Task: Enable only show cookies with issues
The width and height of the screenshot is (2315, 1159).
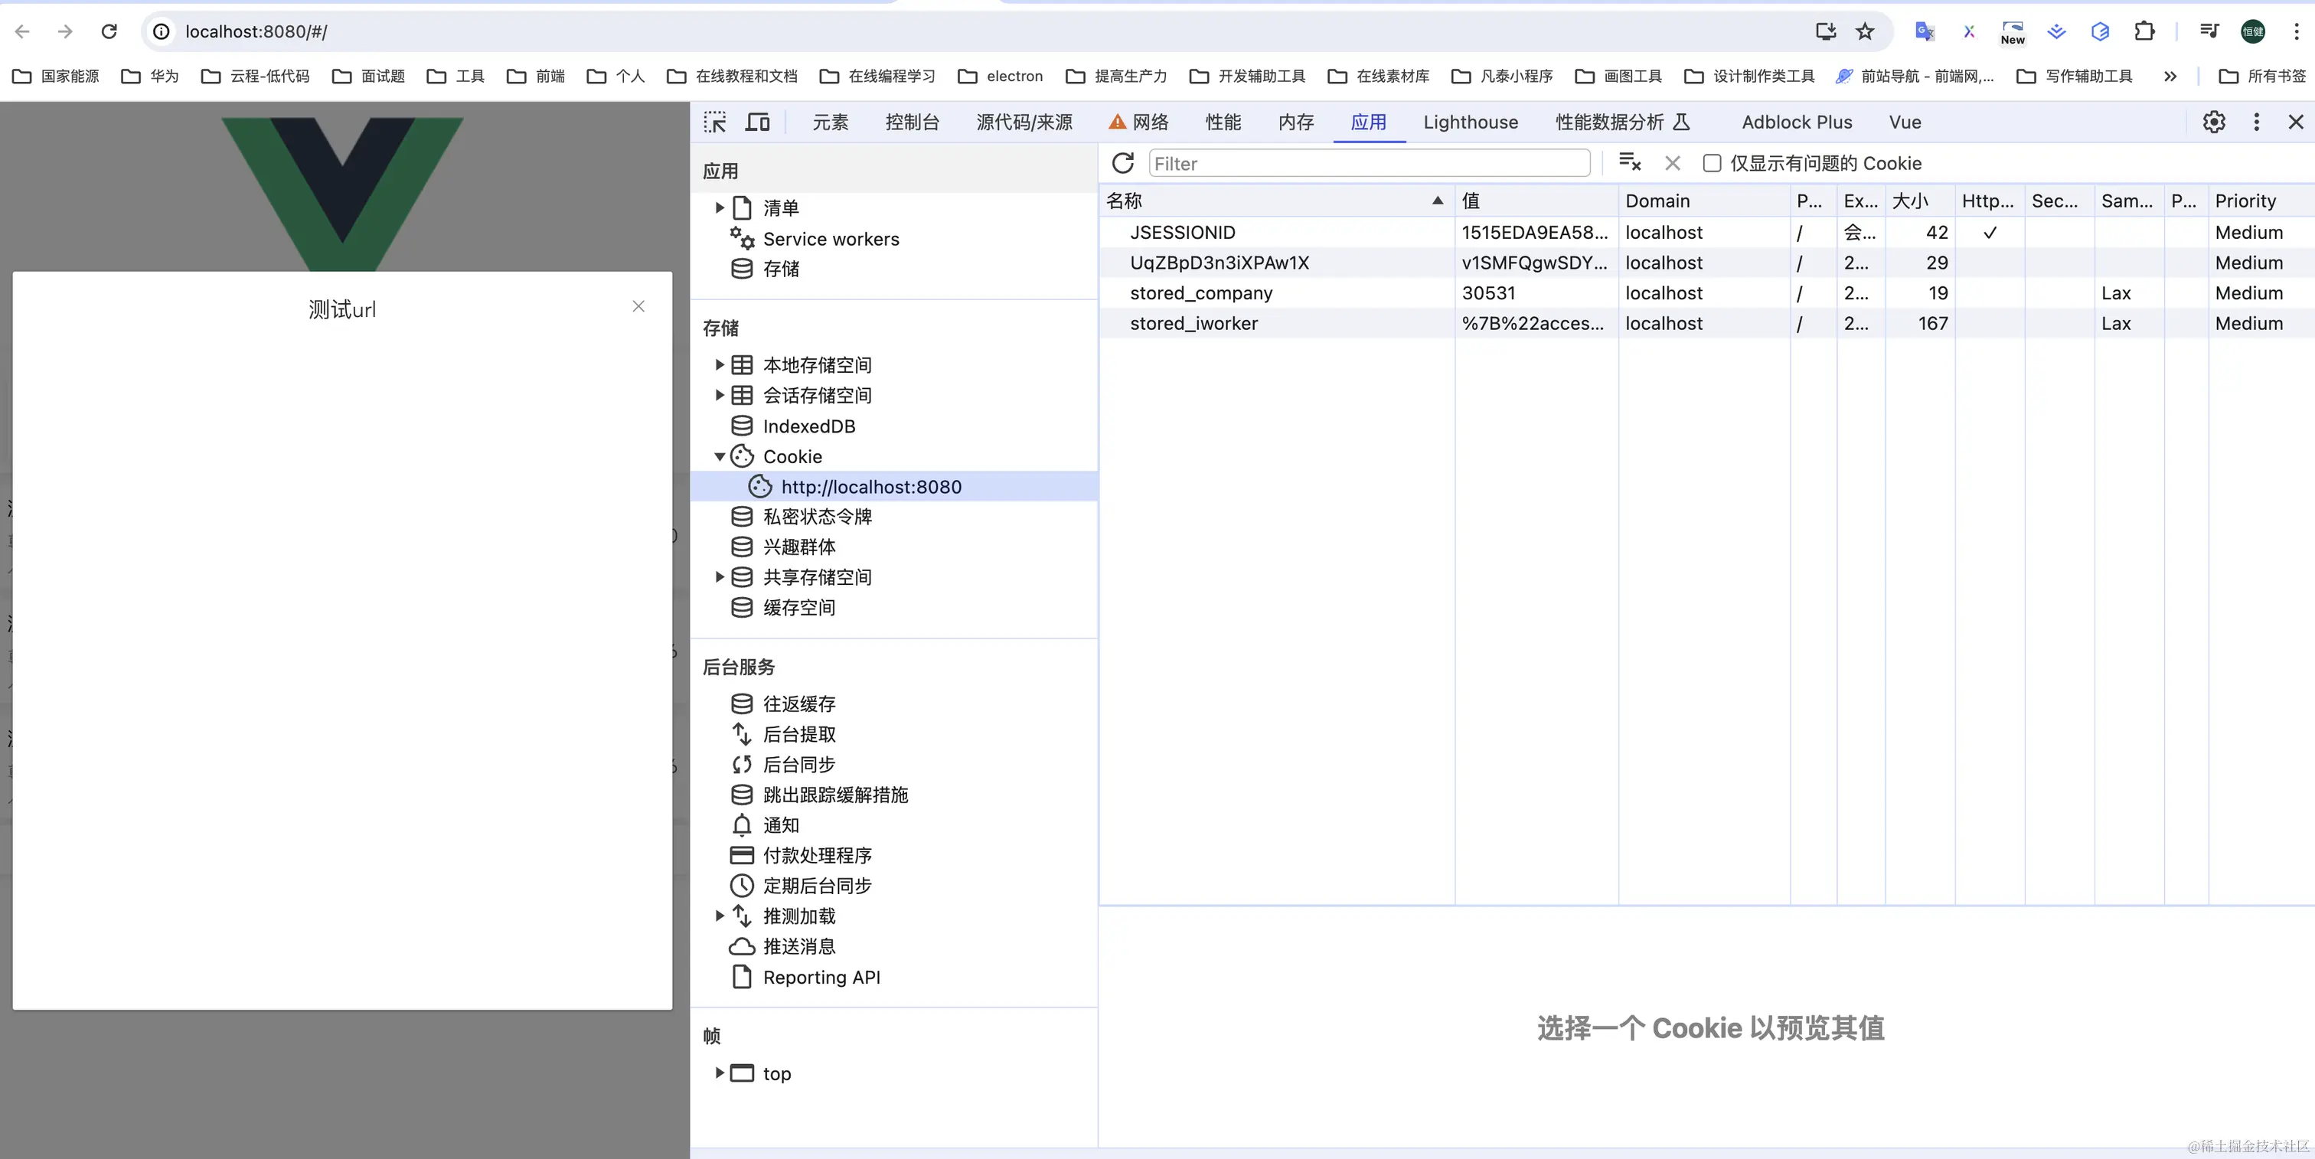Action: point(1712,164)
